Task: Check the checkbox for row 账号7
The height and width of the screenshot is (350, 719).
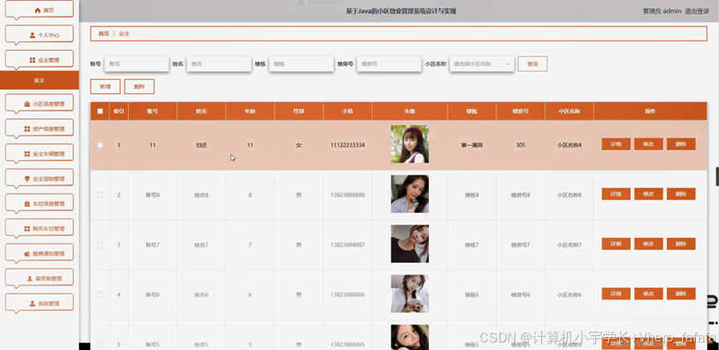Action: [100, 245]
